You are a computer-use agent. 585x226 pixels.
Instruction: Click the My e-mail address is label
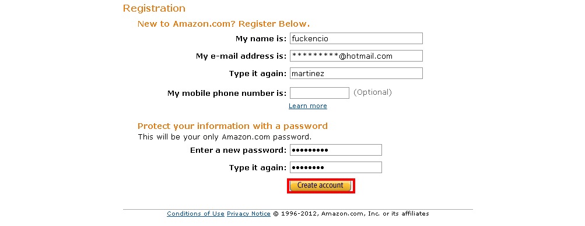[x=241, y=56]
